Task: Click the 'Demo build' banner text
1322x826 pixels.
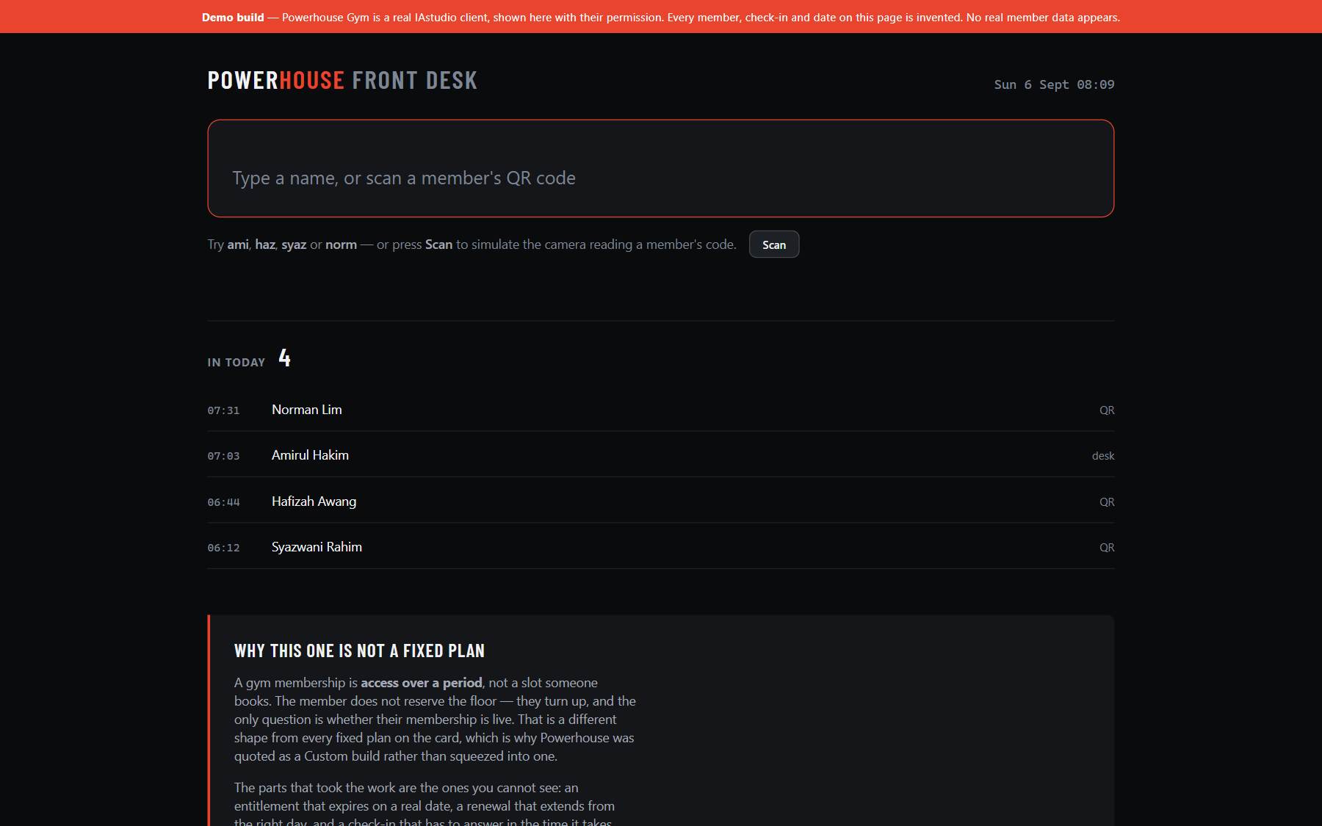Action: 233,17
